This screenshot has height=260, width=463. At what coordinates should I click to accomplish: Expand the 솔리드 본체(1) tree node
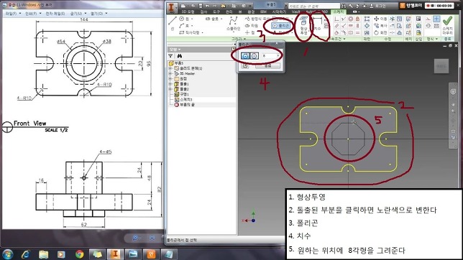(170, 68)
